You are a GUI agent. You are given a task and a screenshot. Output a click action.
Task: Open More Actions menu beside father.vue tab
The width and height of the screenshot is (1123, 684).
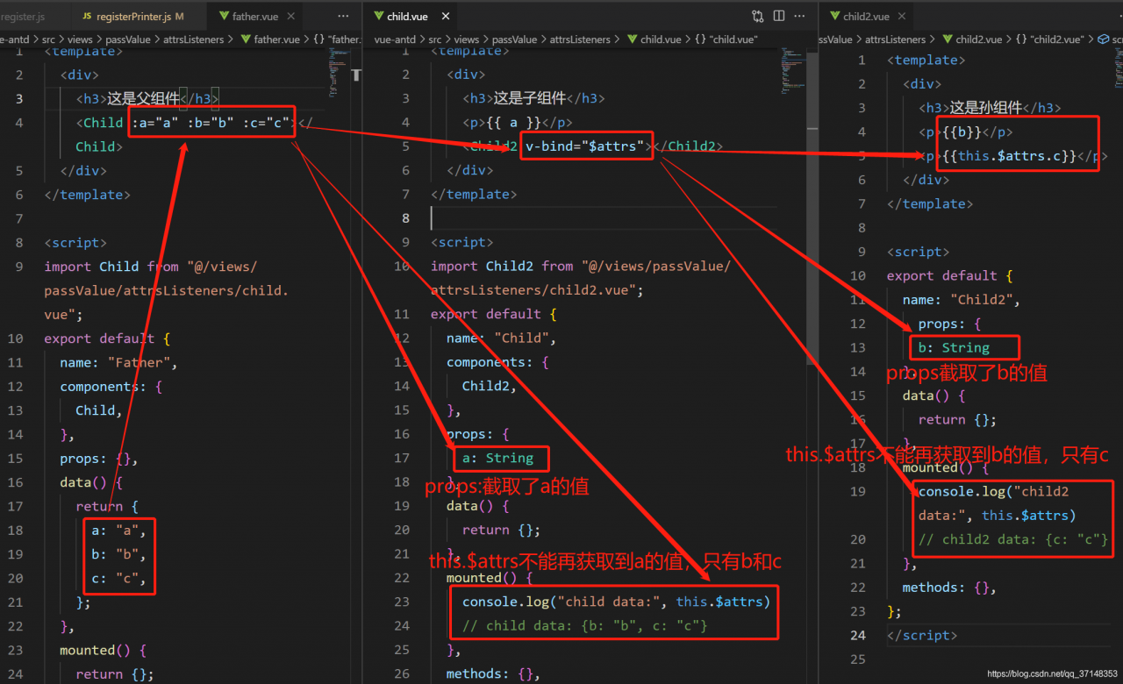342,17
